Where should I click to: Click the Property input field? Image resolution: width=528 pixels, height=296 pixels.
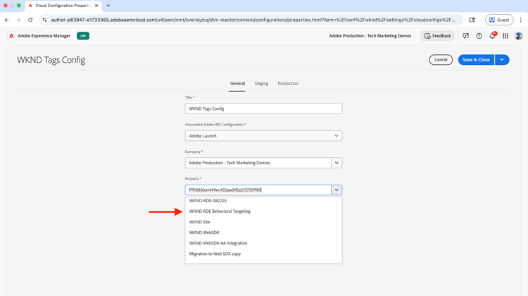pos(258,190)
